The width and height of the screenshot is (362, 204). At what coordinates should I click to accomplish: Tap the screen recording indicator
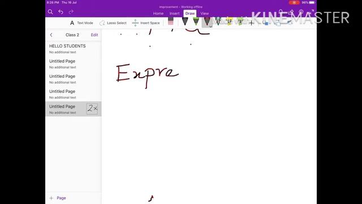pyautogui.click(x=294, y=2)
